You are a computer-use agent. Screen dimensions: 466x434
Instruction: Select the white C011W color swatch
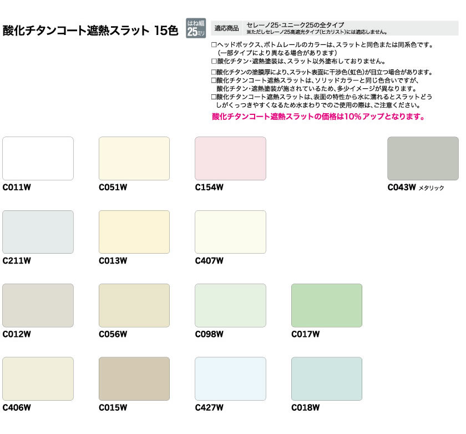click(38, 159)
